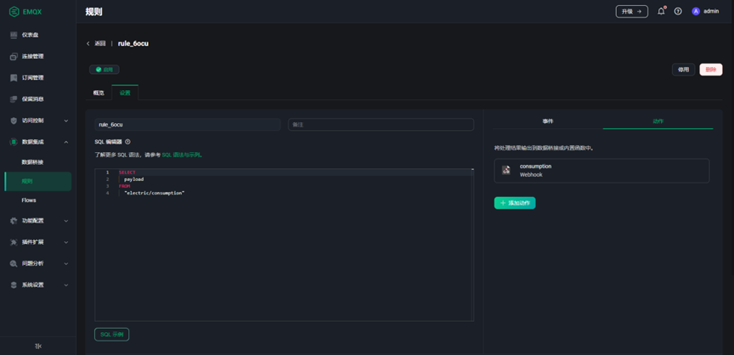Switch to the Overview tab
The image size is (734, 355).
[99, 93]
